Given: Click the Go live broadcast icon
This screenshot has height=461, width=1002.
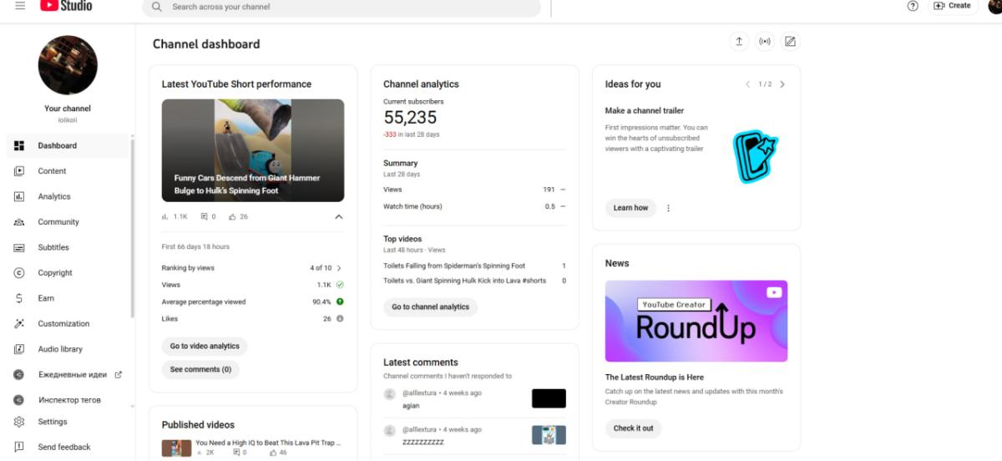Looking at the screenshot, I should pyautogui.click(x=764, y=42).
